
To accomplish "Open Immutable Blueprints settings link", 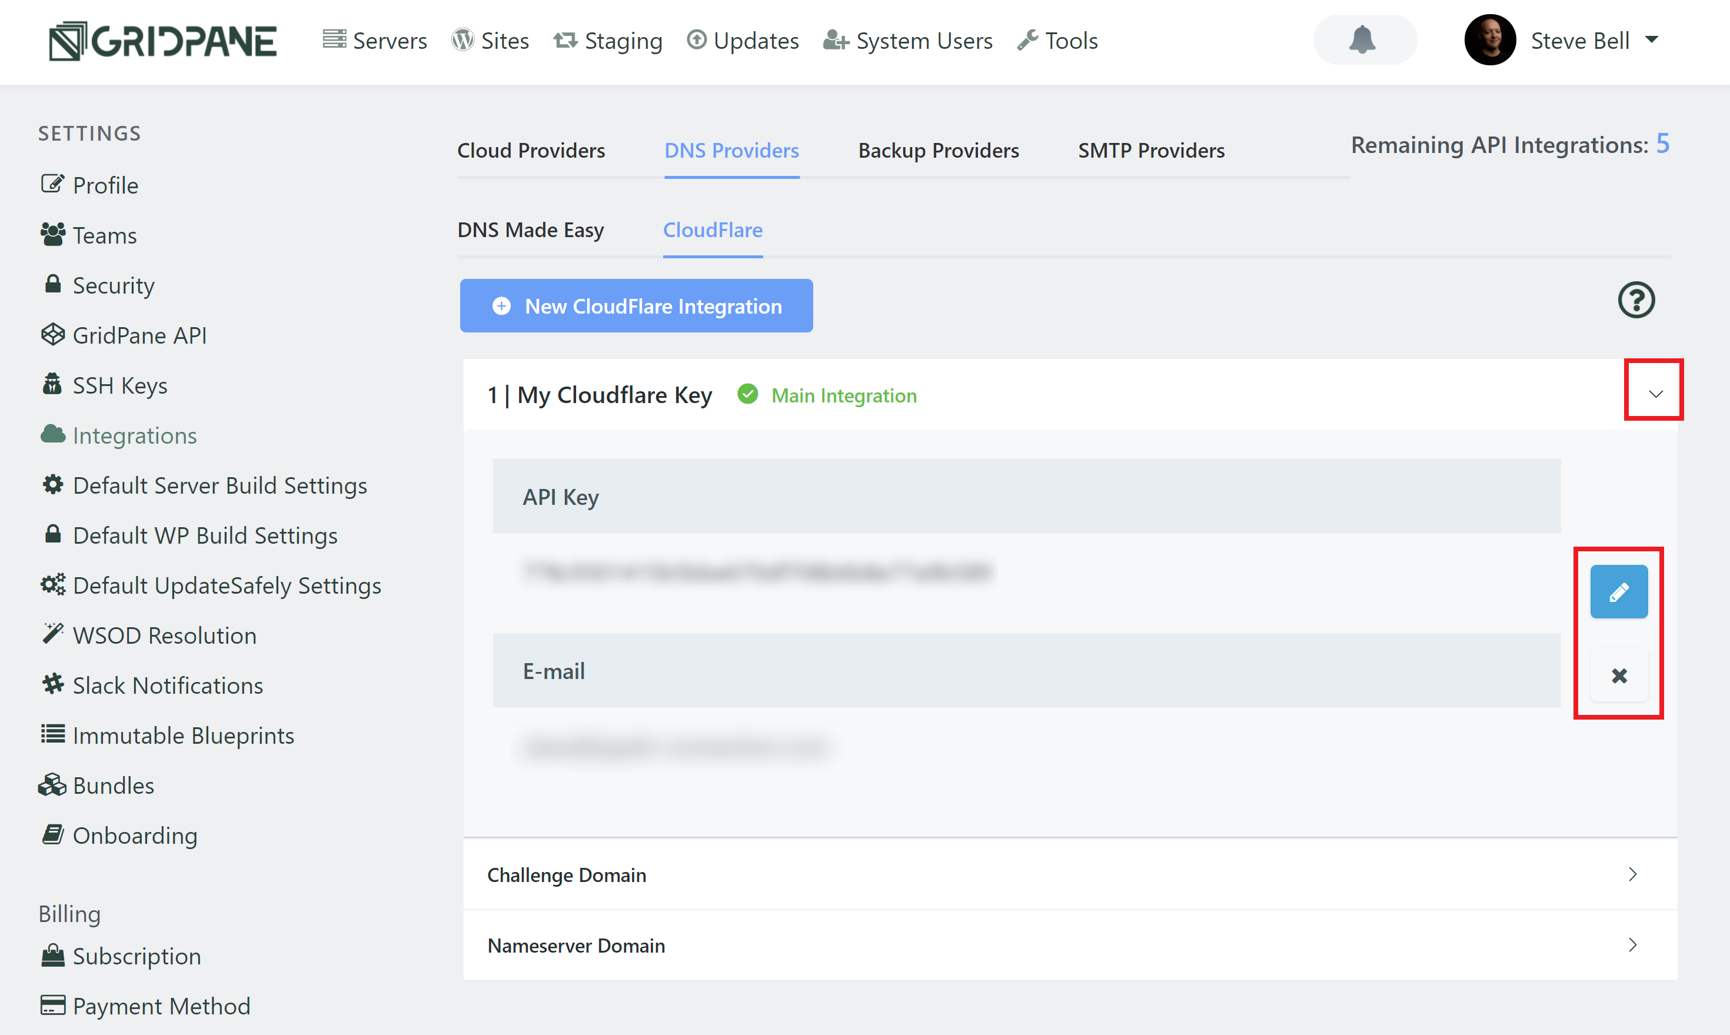I will pos(184,736).
